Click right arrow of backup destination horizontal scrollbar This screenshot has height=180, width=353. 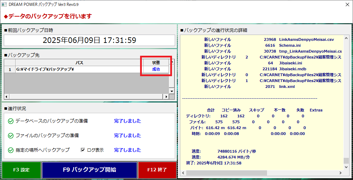click(166, 97)
